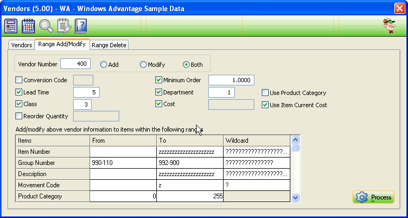Screen dimensions: 408x218
Task: Click the Item Number From cell
Action: 123,152
